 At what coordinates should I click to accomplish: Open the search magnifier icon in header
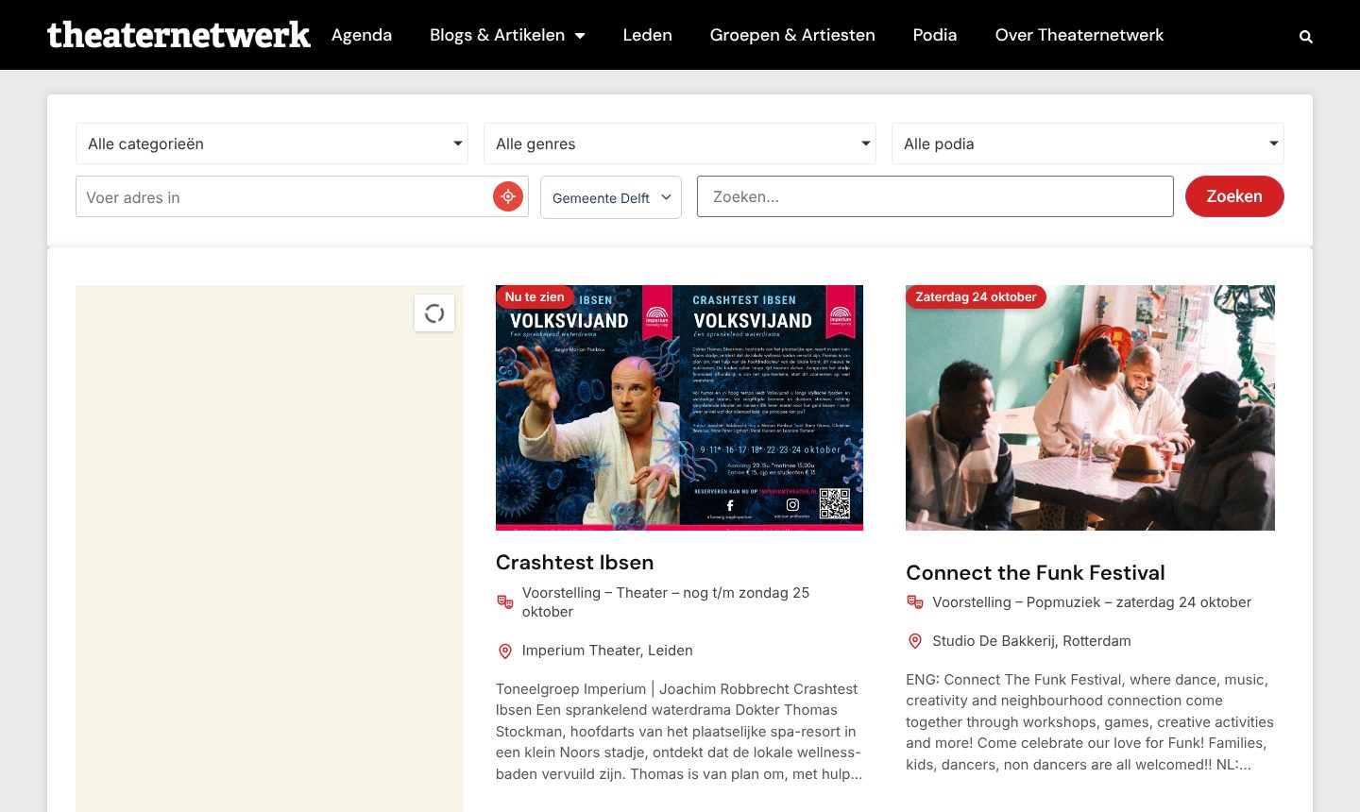coord(1306,37)
